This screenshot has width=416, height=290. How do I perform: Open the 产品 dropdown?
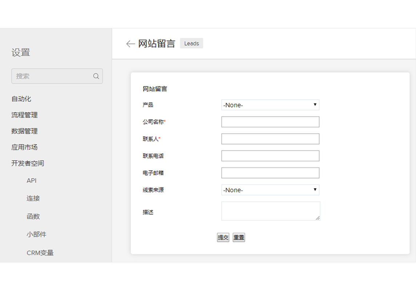point(270,105)
